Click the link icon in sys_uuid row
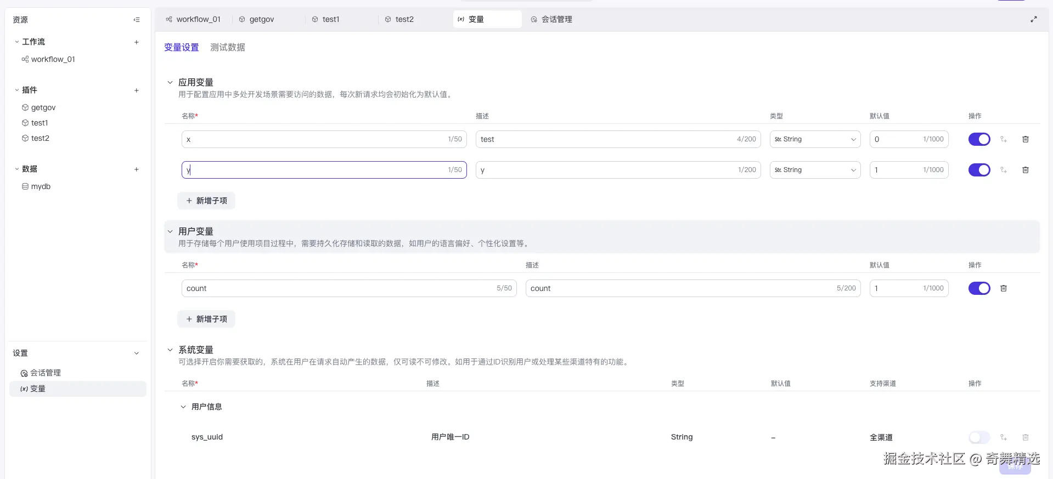The width and height of the screenshot is (1053, 479). (1003, 437)
